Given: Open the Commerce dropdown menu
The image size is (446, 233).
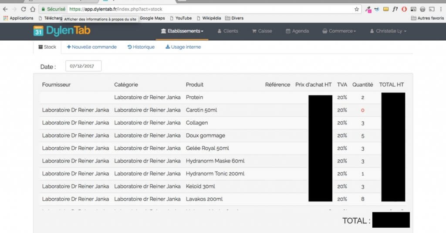Looking at the screenshot, I should point(339,31).
